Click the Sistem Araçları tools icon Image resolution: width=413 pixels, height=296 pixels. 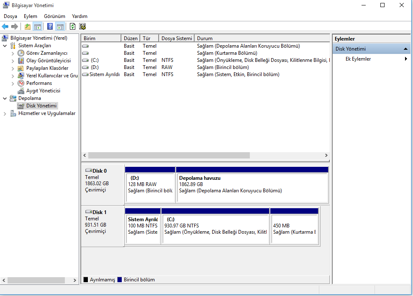coord(13,46)
